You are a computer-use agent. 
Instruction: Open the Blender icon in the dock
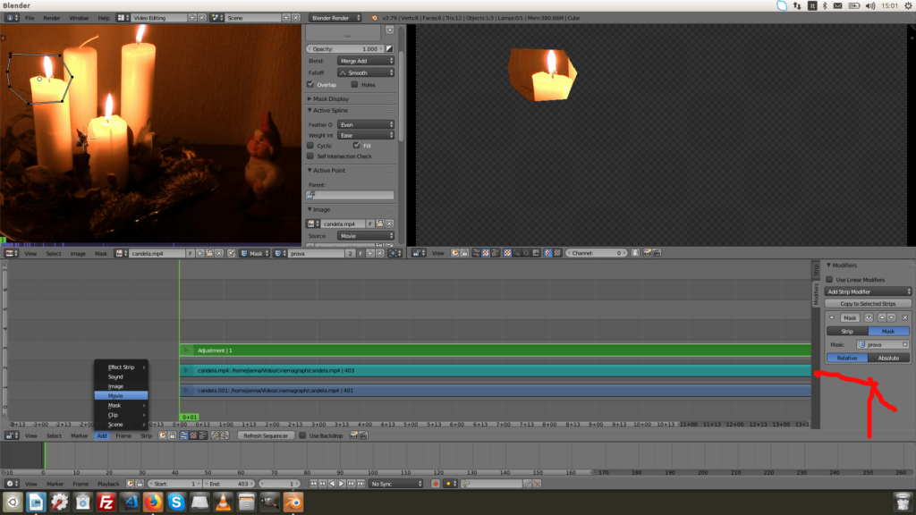point(293,502)
